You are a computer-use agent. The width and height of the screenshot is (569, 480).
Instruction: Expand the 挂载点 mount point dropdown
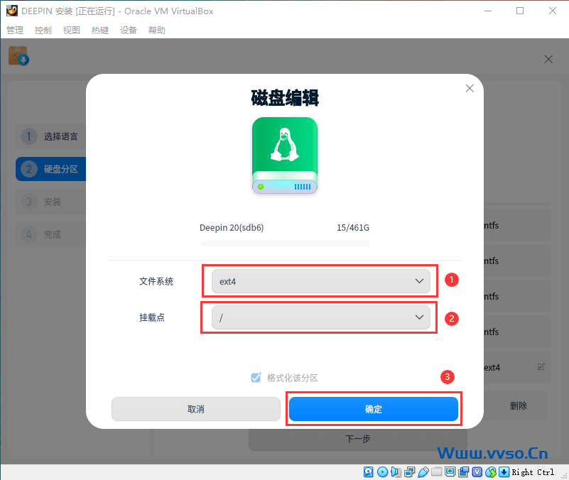coord(321,317)
